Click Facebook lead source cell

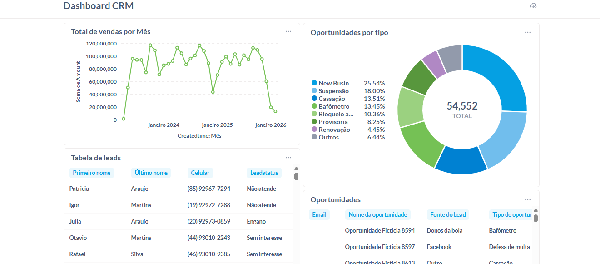[x=439, y=247]
